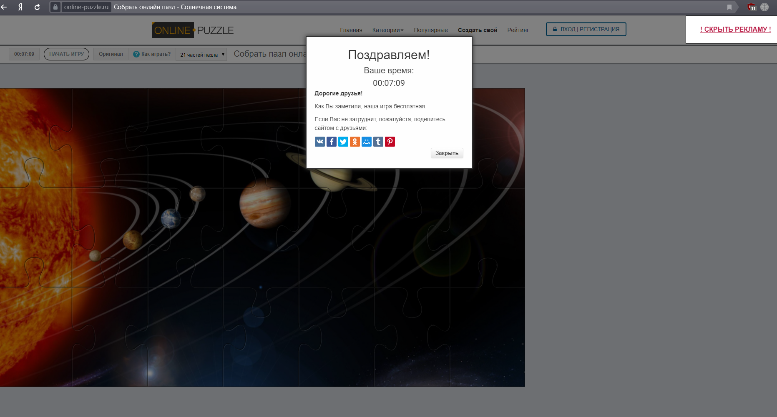Click the Ваше время: label

(389, 70)
